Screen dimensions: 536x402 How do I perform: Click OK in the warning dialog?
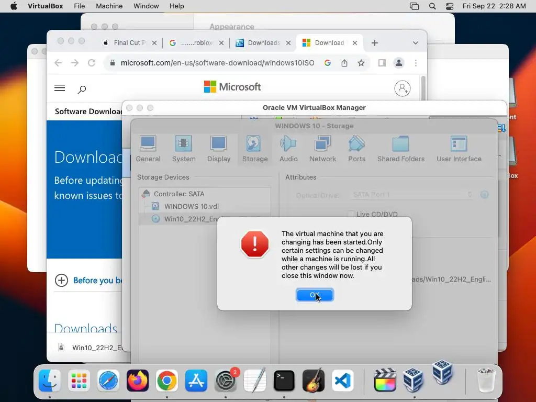tap(315, 295)
